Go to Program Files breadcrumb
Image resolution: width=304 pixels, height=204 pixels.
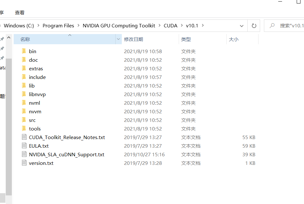point(59,26)
